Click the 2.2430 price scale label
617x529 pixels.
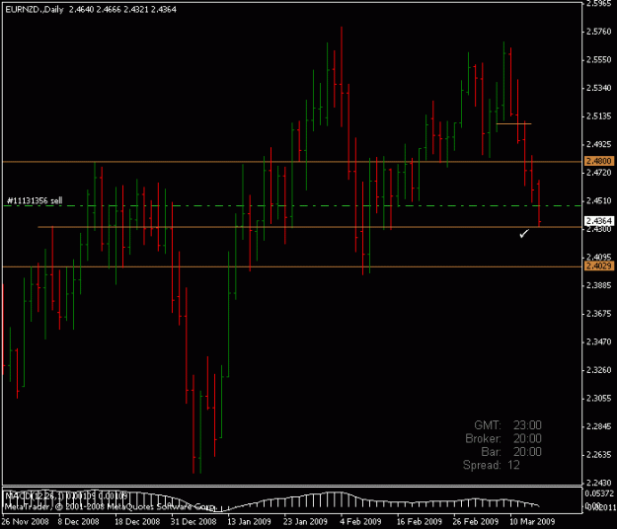(599, 483)
